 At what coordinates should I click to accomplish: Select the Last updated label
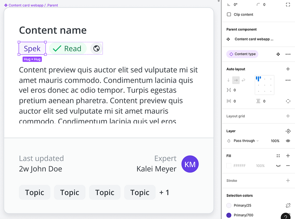(x=41, y=159)
